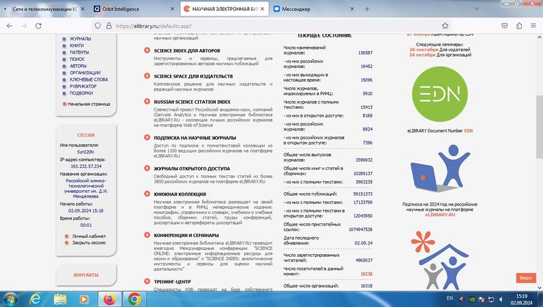Click the publications total 59151373
The width and height of the screenshot is (543, 307).
pos(363,194)
